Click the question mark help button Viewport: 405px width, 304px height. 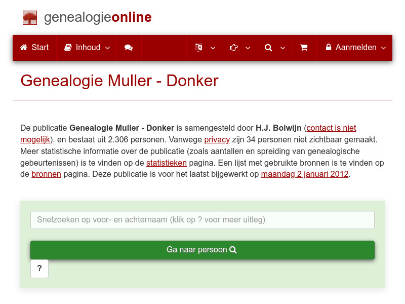39,269
